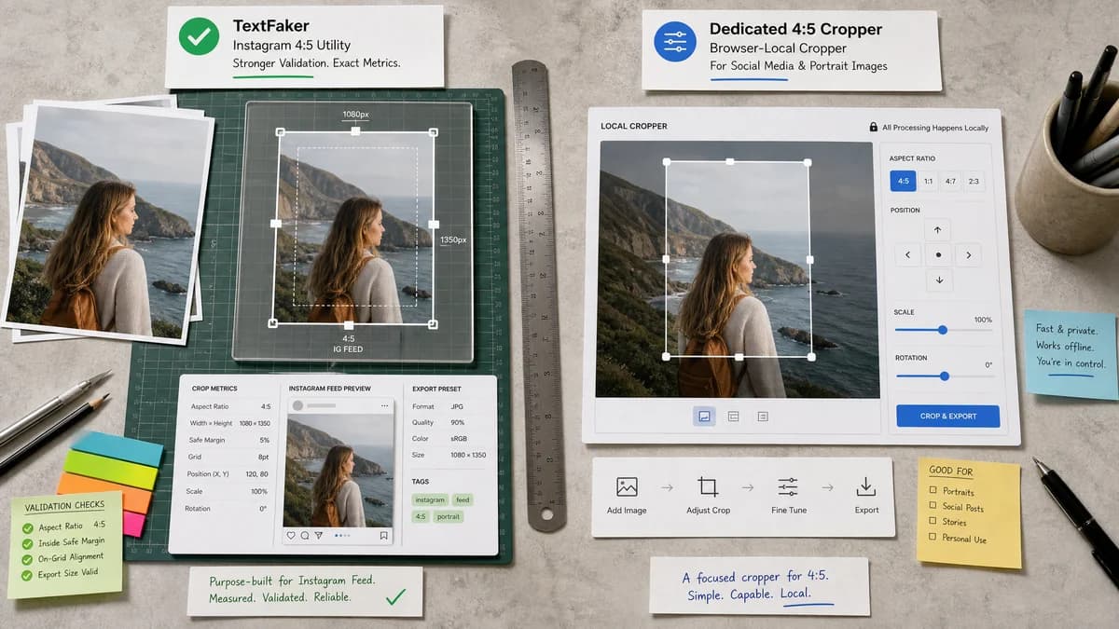The width and height of the screenshot is (1119, 629).
Task: Select the 4:7 aspect ratio button
Action: tap(950, 181)
